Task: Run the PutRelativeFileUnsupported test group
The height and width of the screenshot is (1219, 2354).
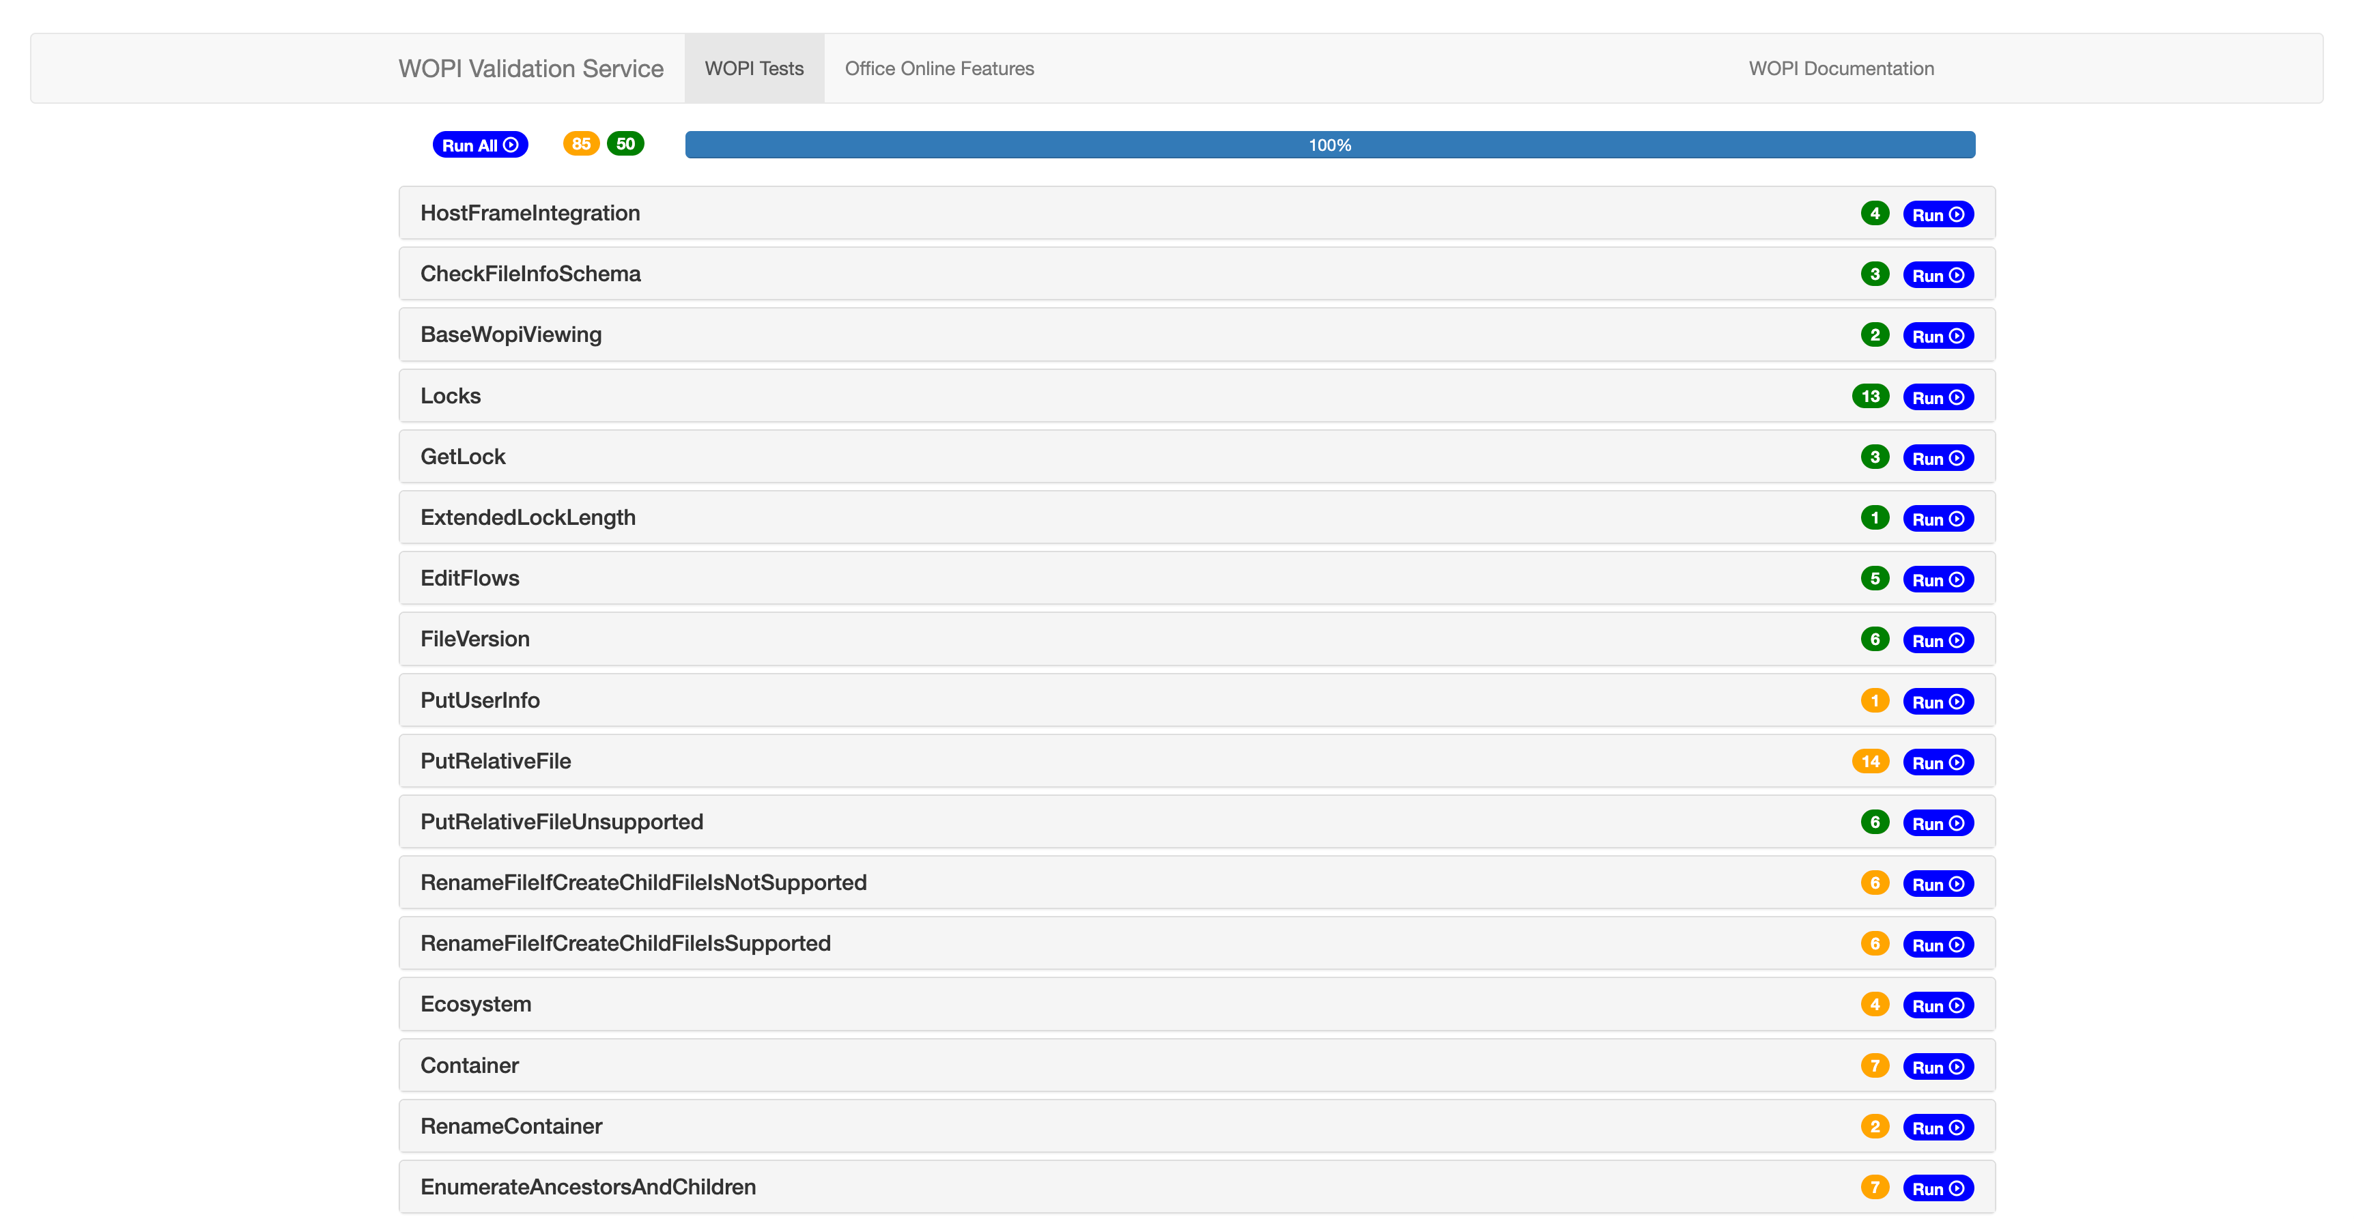Action: 1938,822
